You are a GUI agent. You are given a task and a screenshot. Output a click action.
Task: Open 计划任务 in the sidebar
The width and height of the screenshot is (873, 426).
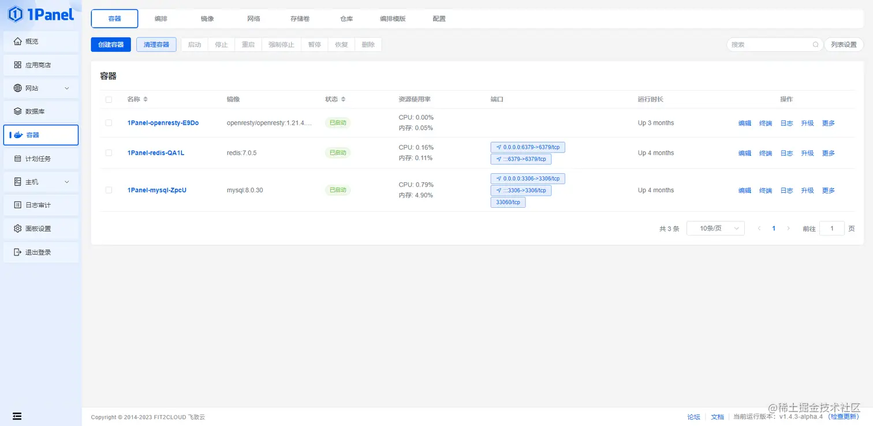[41, 159]
